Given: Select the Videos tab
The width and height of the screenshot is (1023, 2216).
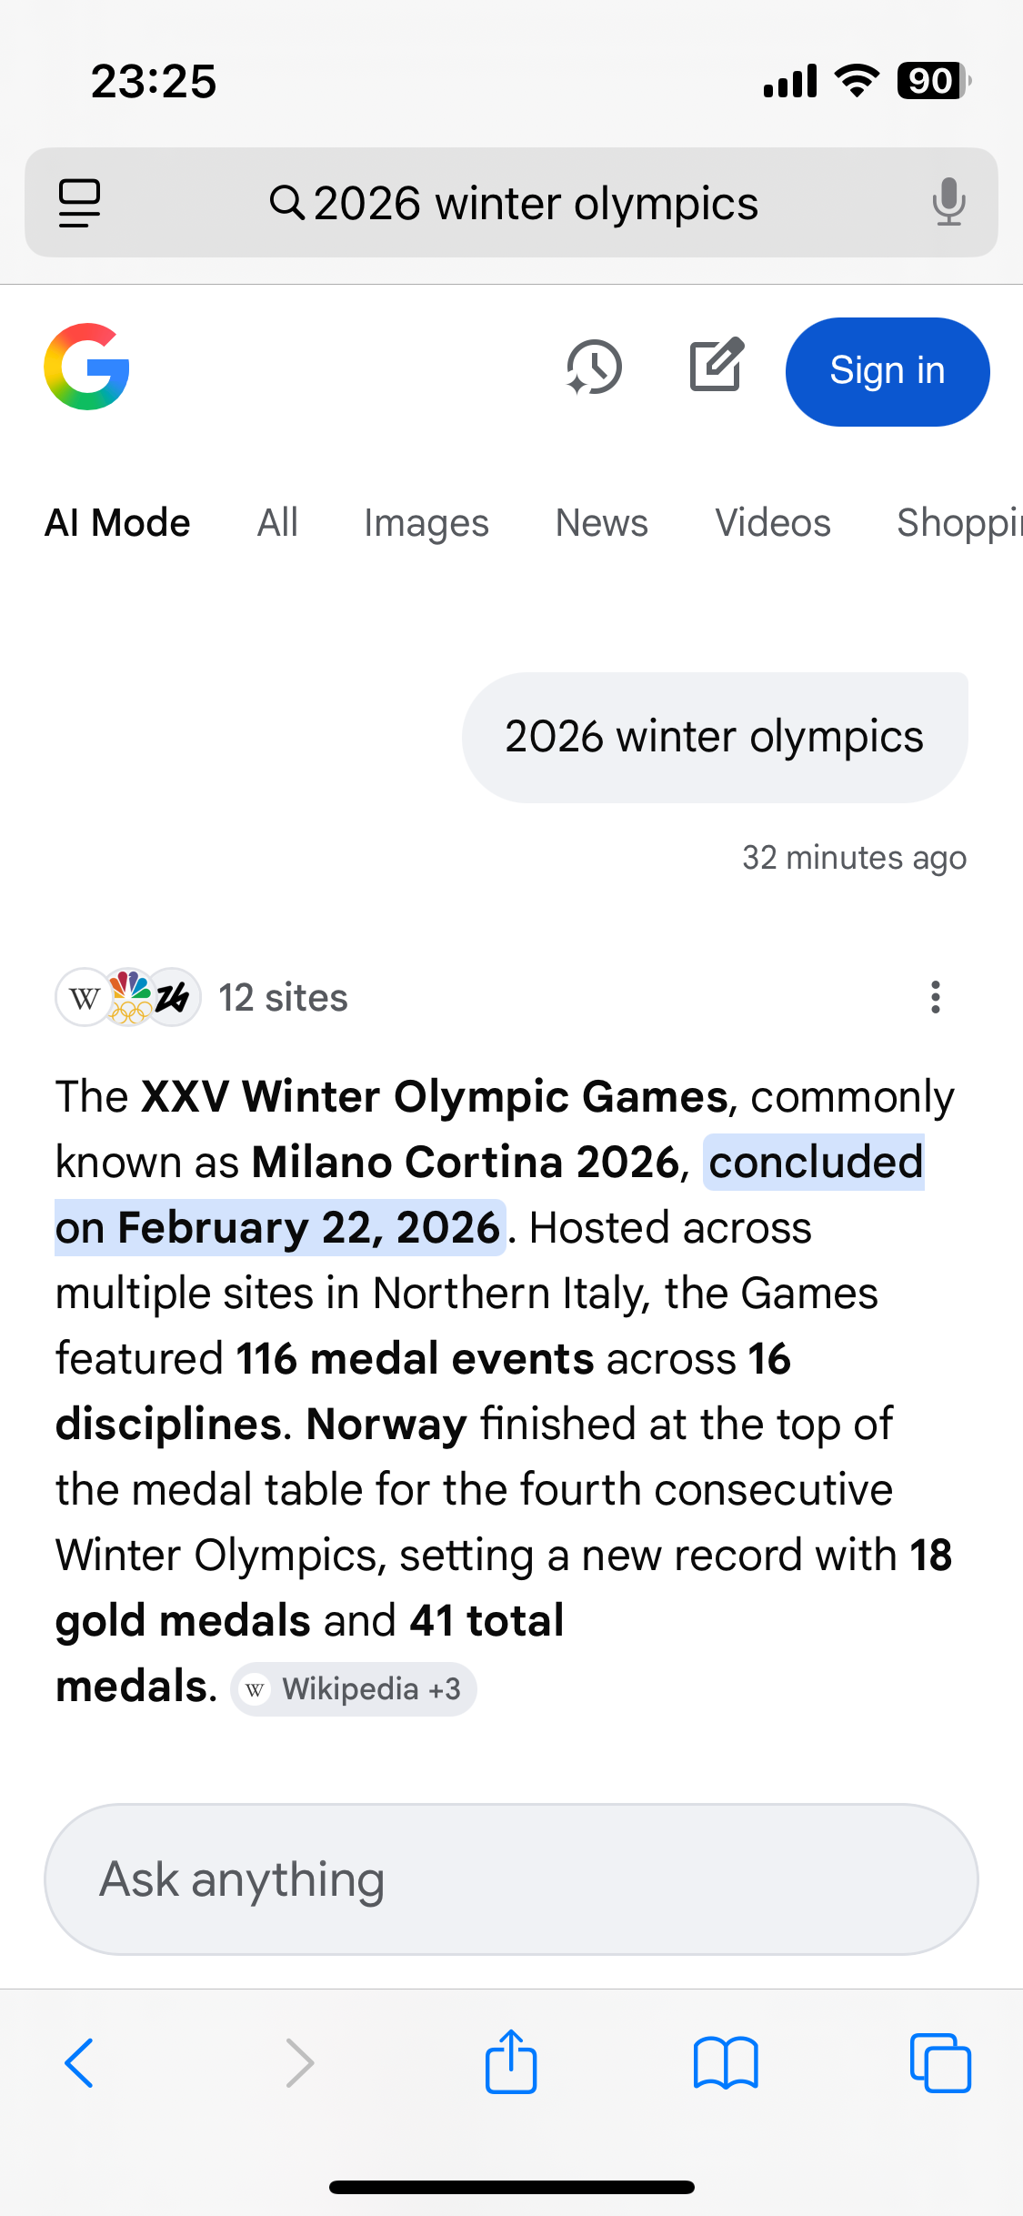Looking at the screenshot, I should (772, 523).
